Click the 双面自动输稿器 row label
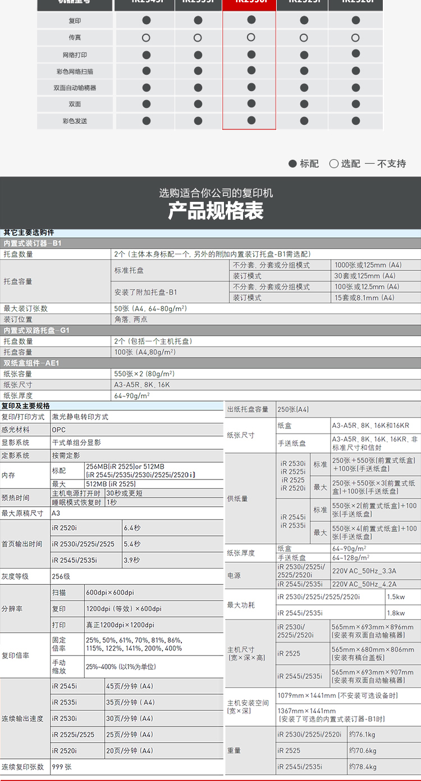Screen dimensions: 421x781 75,88
